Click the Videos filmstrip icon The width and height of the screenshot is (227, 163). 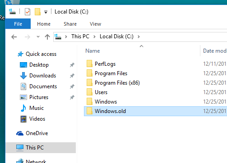(x=23, y=119)
